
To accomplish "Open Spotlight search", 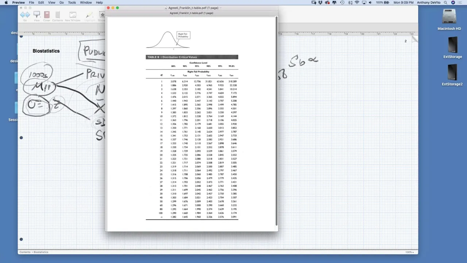I will click(x=446, y=3).
